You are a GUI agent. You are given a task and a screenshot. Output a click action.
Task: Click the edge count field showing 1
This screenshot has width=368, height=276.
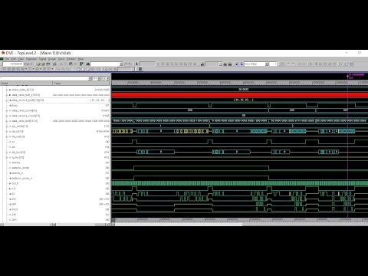pyautogui.click(x=273, y=64)
